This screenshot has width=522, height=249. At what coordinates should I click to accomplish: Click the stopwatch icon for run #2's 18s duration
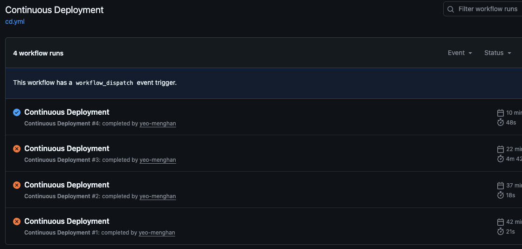501,195
